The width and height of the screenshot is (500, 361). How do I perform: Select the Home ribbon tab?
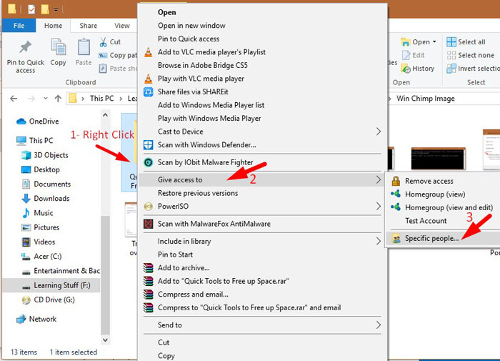[x=54, y=26]
